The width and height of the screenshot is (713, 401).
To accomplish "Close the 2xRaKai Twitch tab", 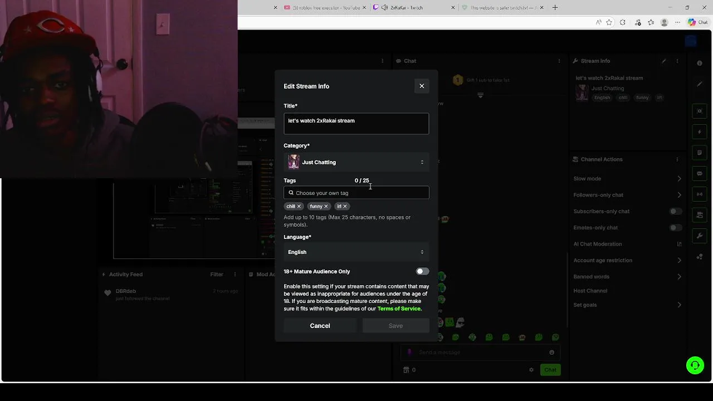I will click(452, 8).
